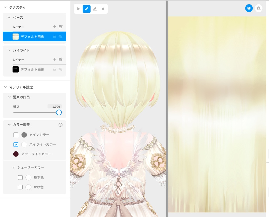Select the arrow selection tool
This screenshot has height=217, width=269.
point(78,9)
